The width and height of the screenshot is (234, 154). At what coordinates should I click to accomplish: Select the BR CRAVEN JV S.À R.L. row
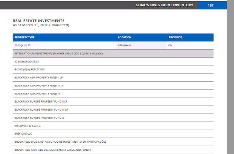click(113, 126)
